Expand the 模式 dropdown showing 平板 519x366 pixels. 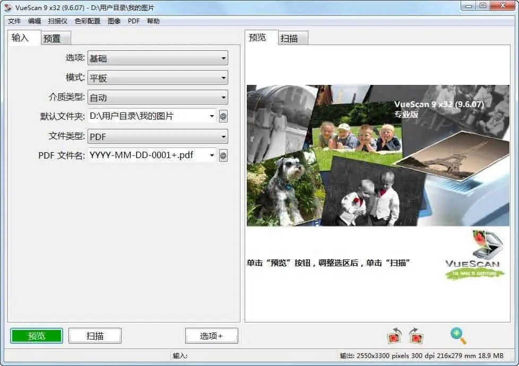pyautogui.click(x=157, y=78)
